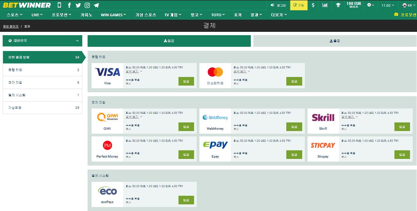Expand details link in Skrill card
This screenshot has width=417, height=211.
pos(349,117)
